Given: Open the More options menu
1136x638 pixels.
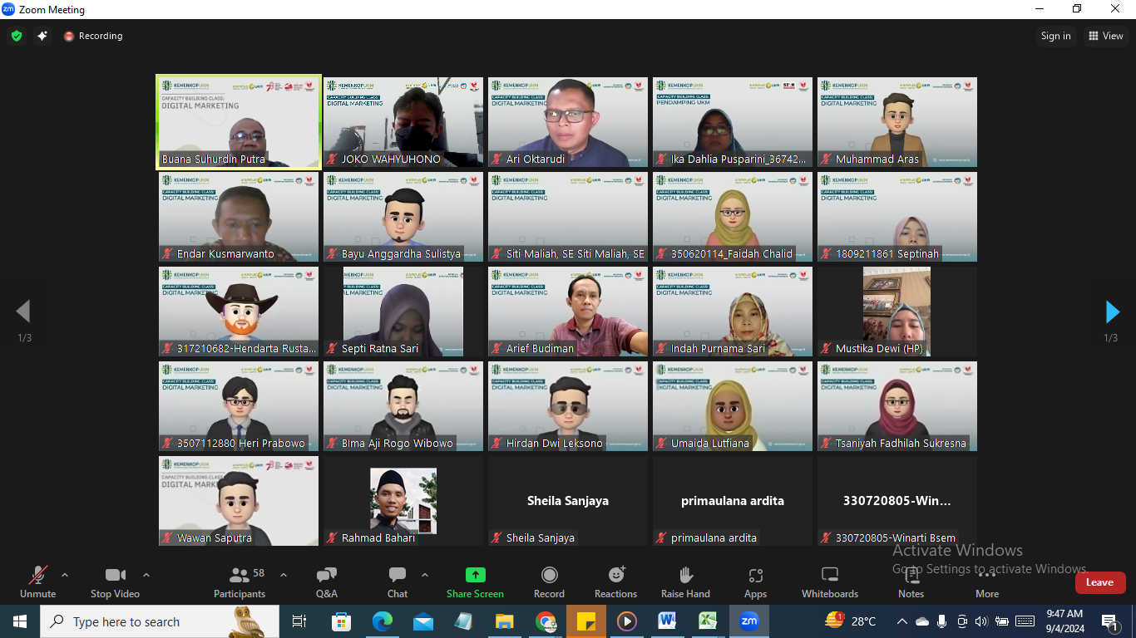Looking at the screenshot, I should point(987,582).
